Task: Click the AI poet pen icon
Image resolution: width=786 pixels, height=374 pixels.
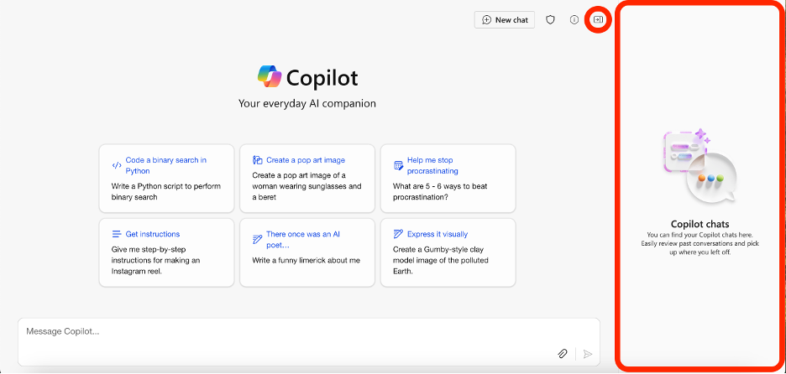Action: (x=258, y=239)
